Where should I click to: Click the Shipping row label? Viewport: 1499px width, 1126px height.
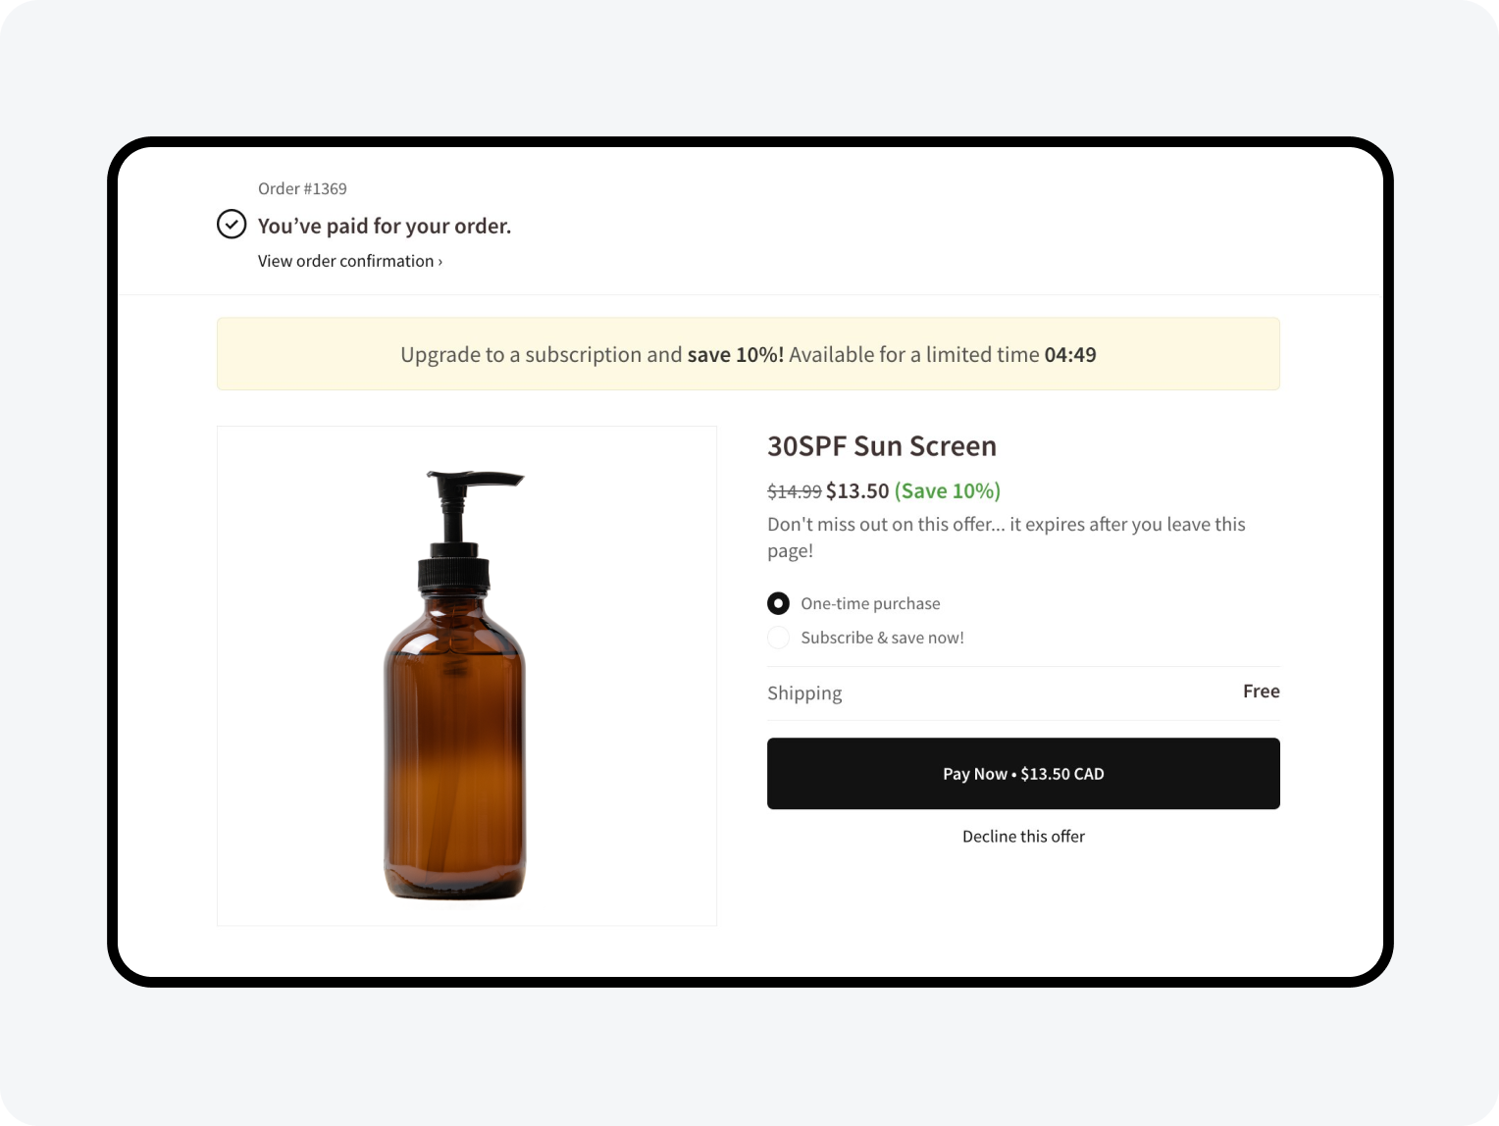(x=804, y=693)
